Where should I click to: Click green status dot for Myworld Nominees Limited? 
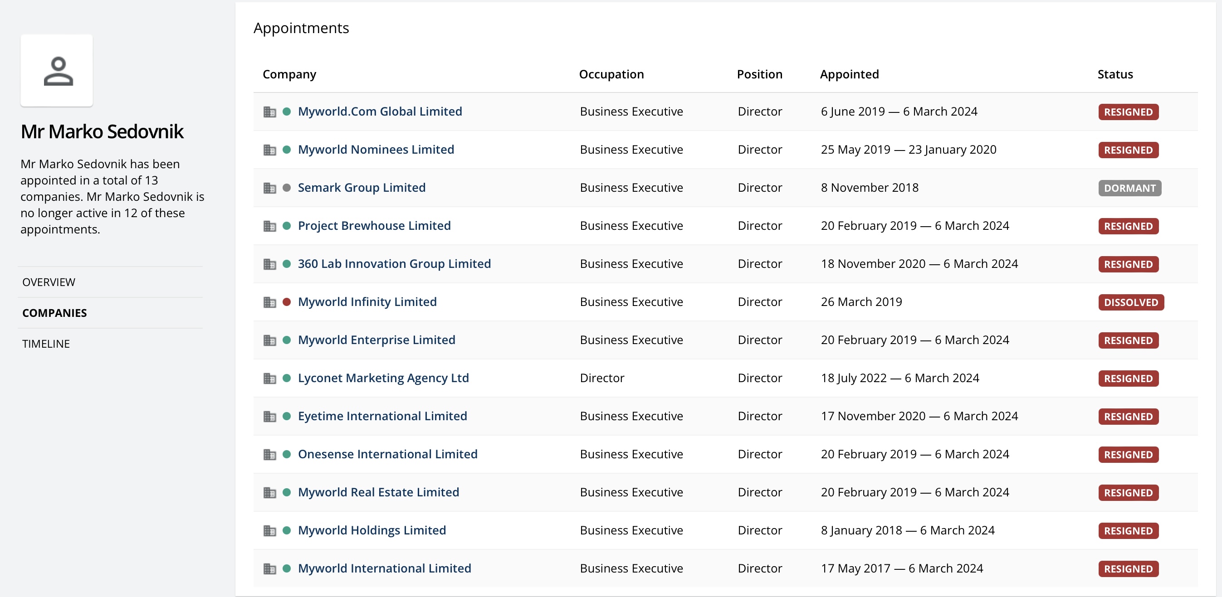[287, 150]
